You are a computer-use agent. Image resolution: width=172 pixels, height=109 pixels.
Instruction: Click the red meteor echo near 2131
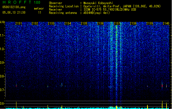[x=16, y=86]
